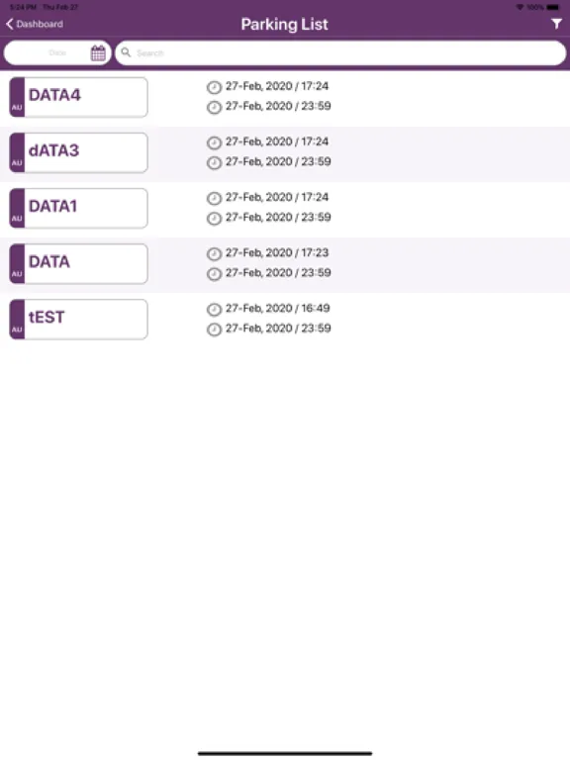Screen dimensions: 570x760
Task: Click start-time clock icon for DATA1
Action: (x=214, y=198)
